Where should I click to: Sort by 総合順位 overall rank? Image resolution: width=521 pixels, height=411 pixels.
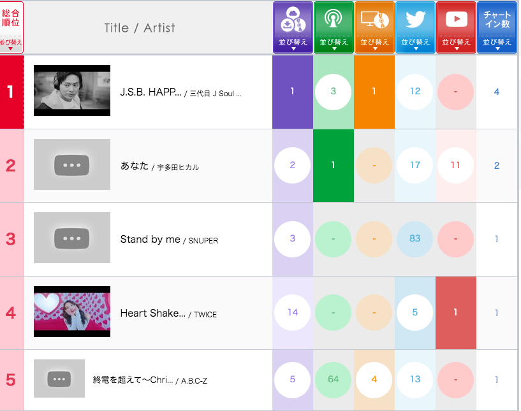click(11, 28)
